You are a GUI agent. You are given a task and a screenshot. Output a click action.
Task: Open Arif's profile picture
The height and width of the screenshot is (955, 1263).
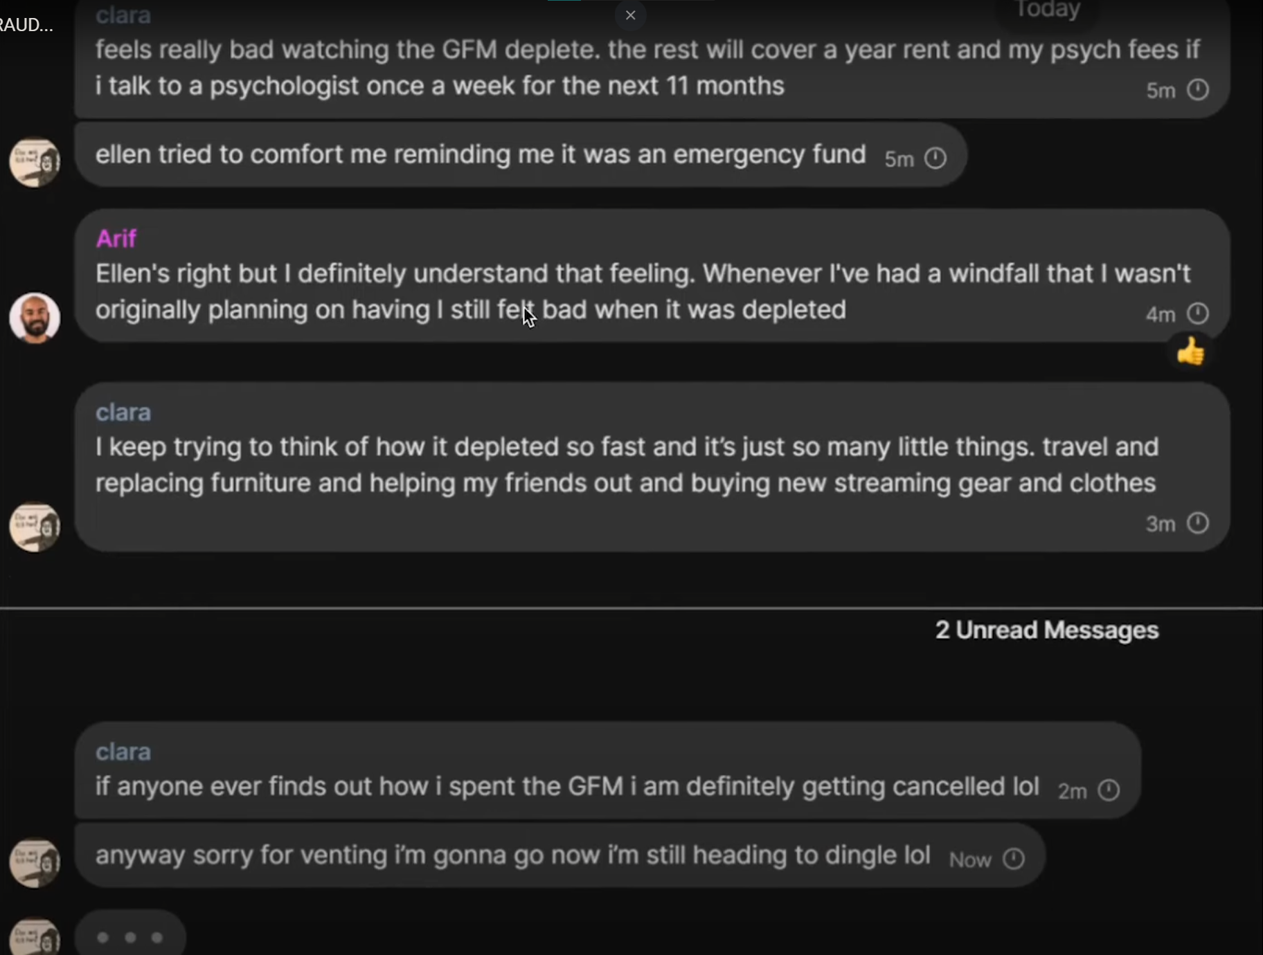(35, 318)
